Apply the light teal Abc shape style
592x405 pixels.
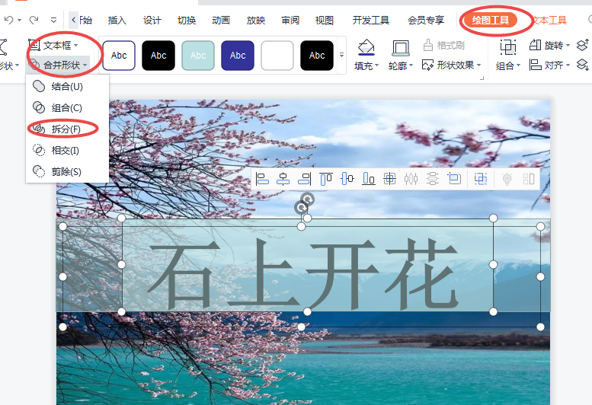(x=198, y=56)
